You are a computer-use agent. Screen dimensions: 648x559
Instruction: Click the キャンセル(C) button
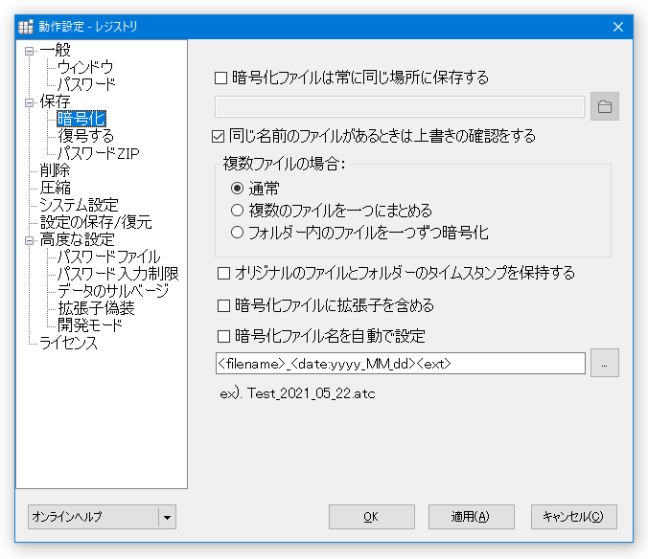[573, 517]
